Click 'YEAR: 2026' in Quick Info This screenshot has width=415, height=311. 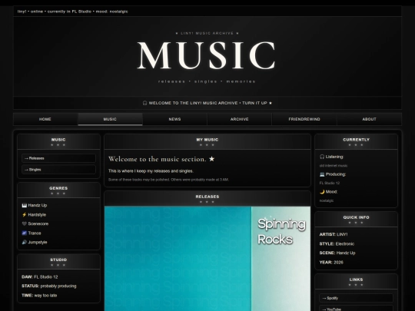click(331, 263)
